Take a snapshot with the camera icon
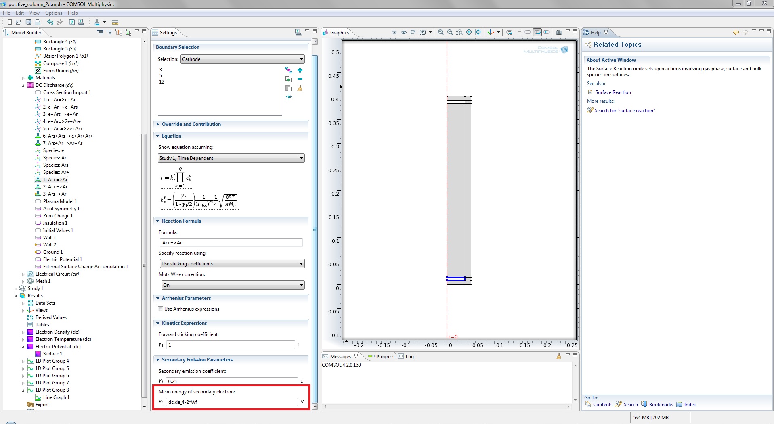The image size is (774, 424). tap(558, 32)
